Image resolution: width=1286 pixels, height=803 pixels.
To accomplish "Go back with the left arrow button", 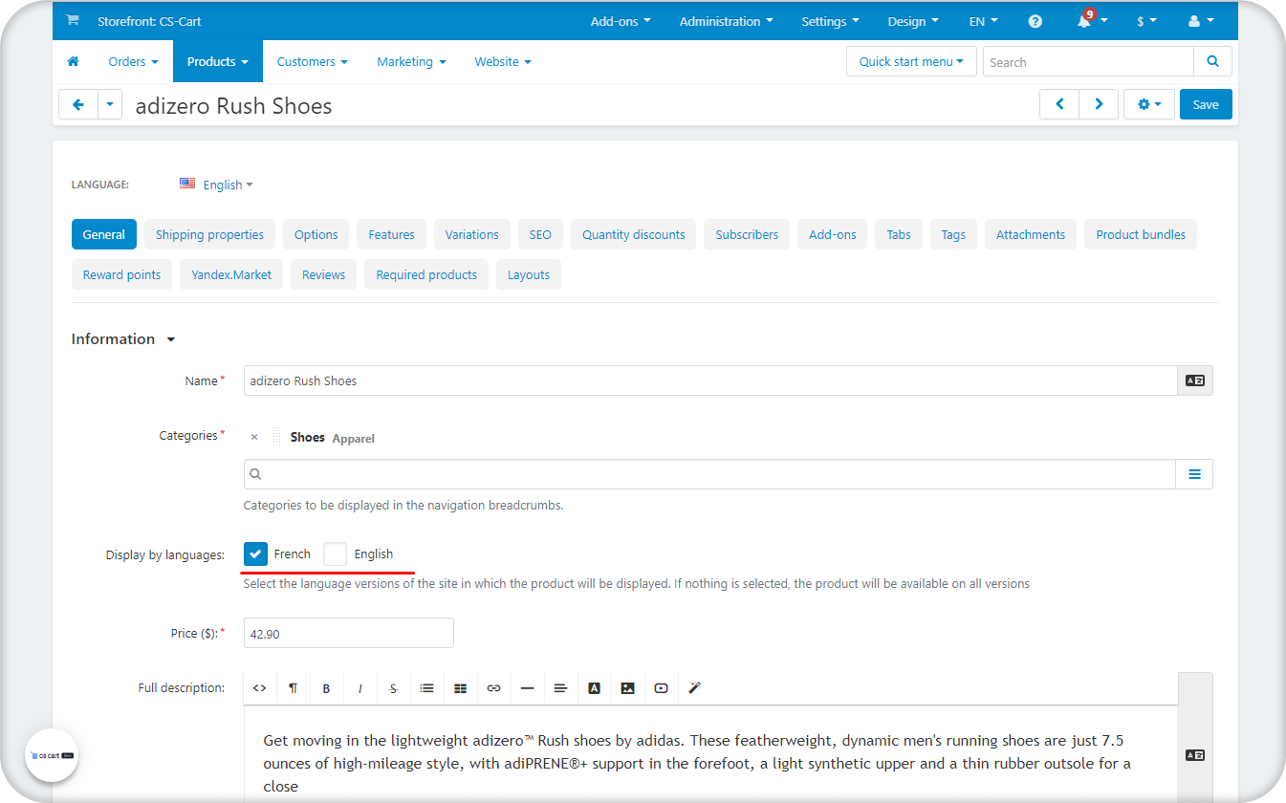I will coord(78,104).
